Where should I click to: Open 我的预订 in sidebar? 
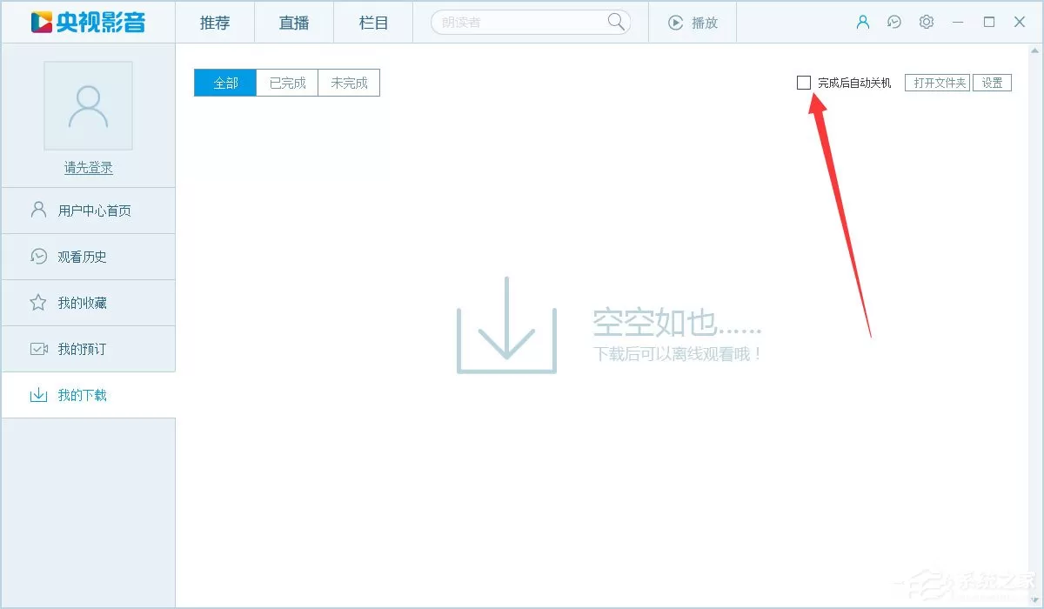[88, 349]
